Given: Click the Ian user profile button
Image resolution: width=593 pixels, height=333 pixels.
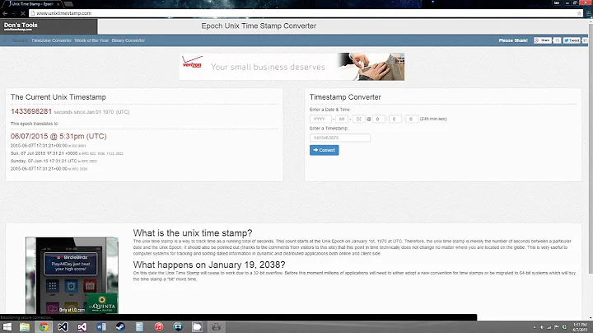Looking at the screenshot, I should tap(557, 2).
